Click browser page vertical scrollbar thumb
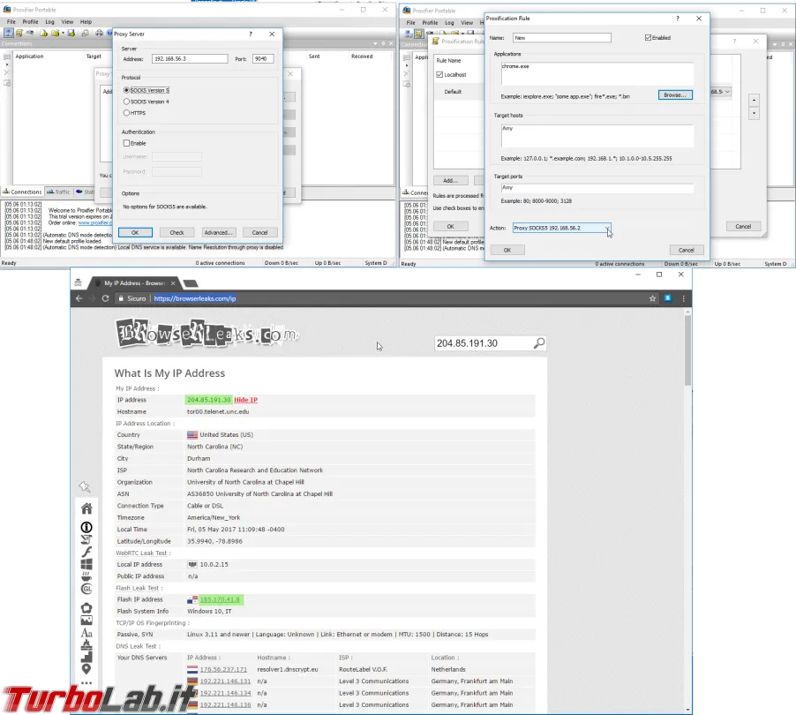 click(687, 350)
